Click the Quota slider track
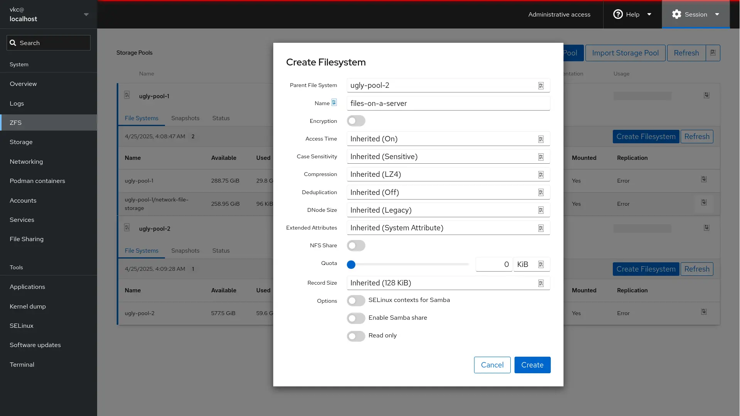This screenshot has height=416, width=740. click(409, 264)
